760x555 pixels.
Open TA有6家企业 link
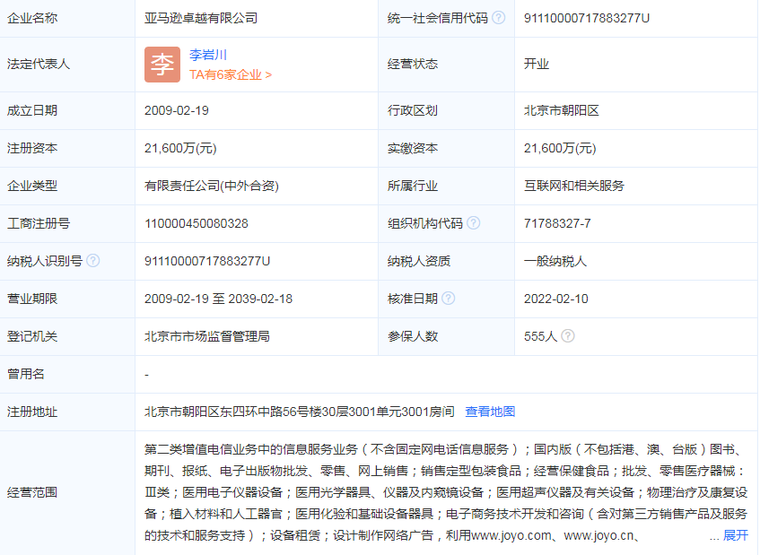(x=231, y=74)
